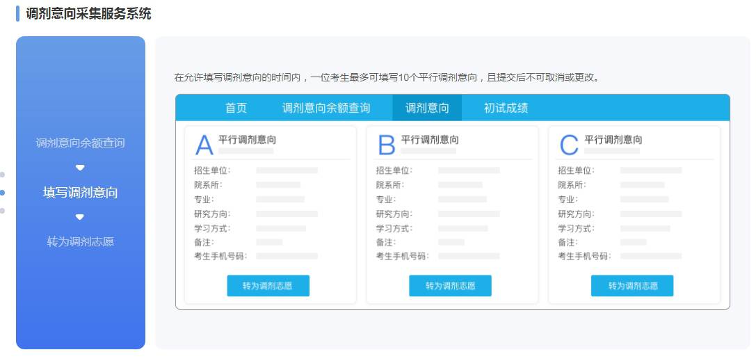Viewport: 756px width, 359px height.
Task: Open the 首页 tab
Action: coord(236,108)
